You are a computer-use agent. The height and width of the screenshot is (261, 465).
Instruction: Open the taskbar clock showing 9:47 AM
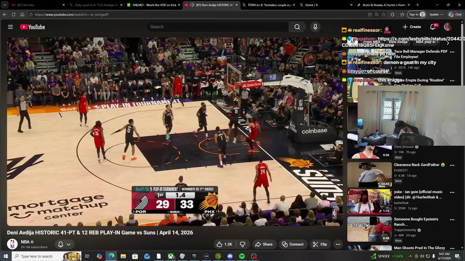click(444, 256)
